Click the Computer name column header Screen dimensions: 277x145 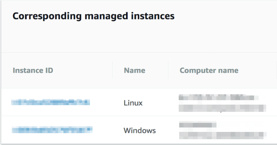click(x=209, y=71)
